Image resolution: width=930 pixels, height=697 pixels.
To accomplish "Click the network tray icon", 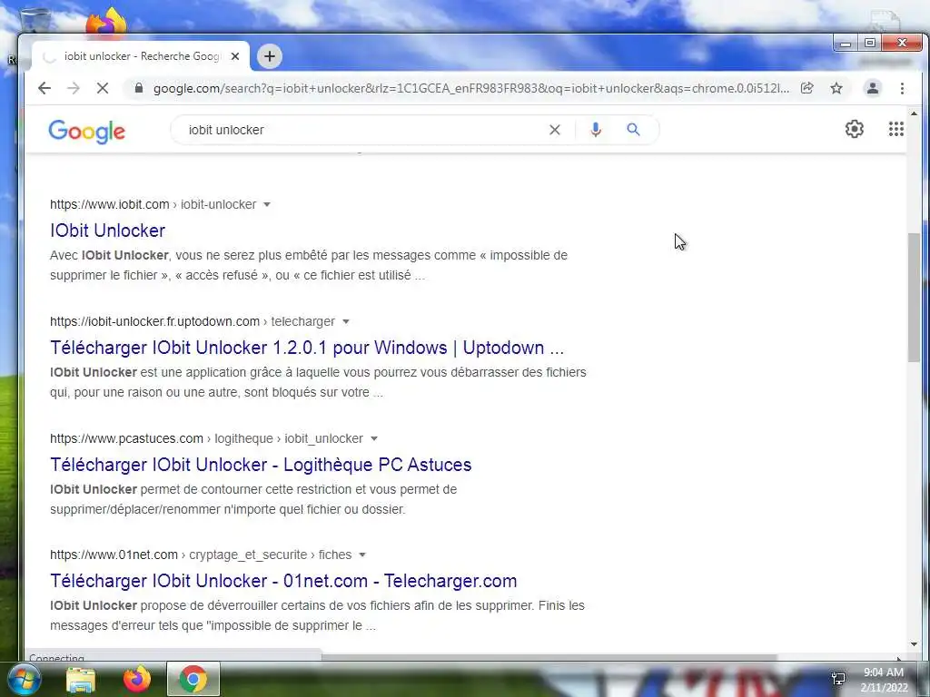I will [x=838, y=679].
